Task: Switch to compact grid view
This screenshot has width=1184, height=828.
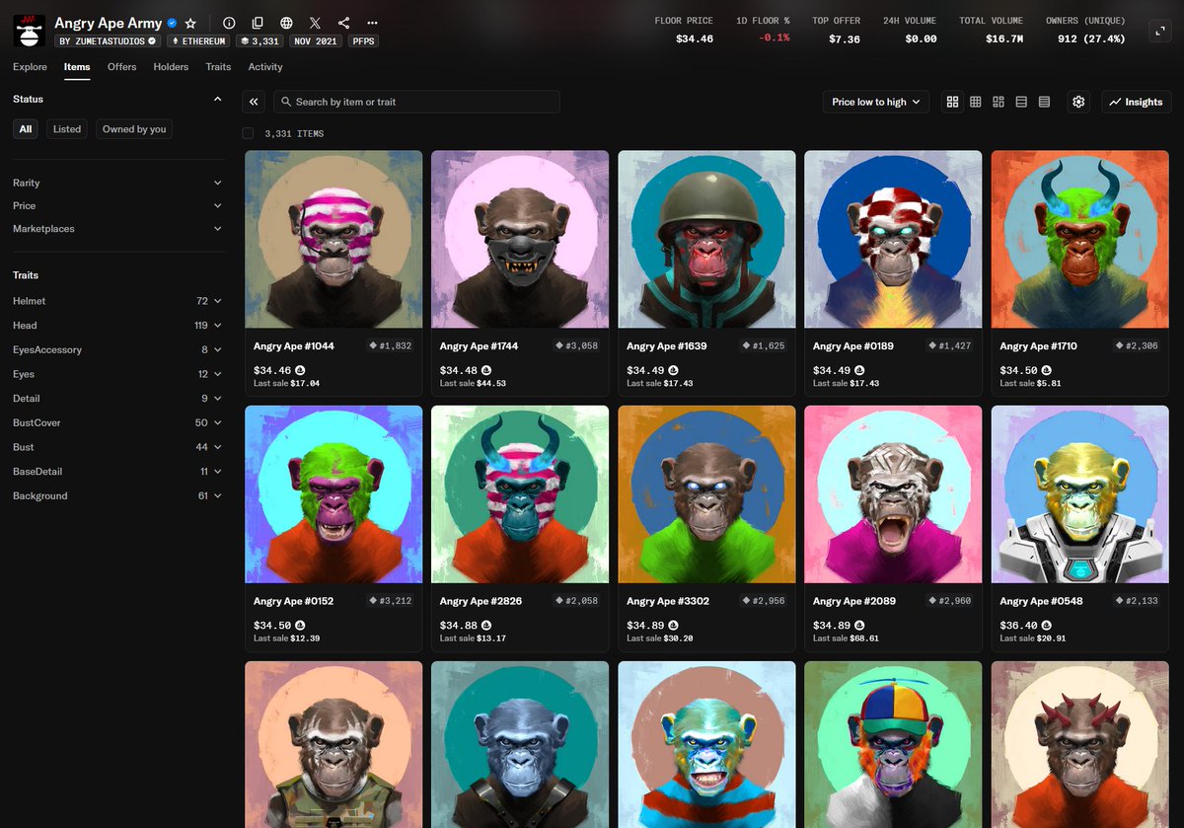Action: (975, 102)
